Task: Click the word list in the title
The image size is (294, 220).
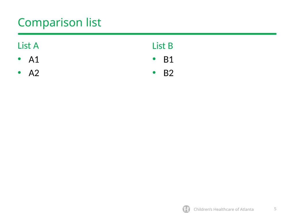Action: click(x=94, y=22)
